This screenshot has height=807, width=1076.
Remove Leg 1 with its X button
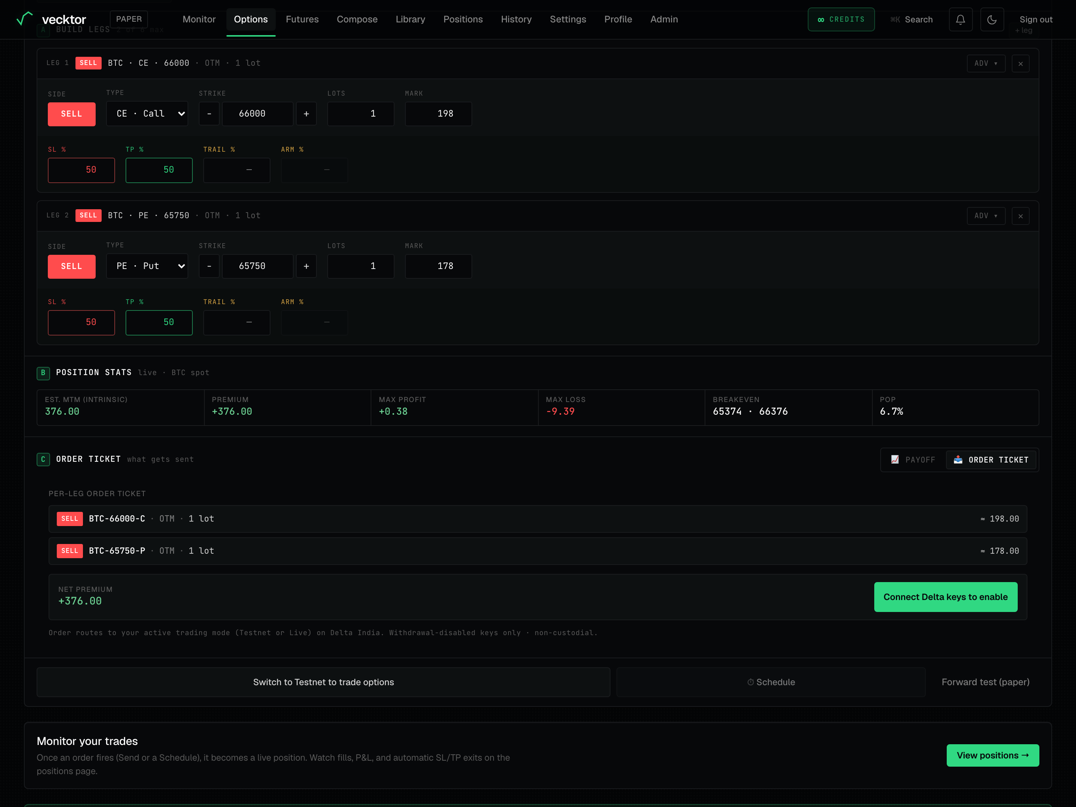tap(1020, 63)
